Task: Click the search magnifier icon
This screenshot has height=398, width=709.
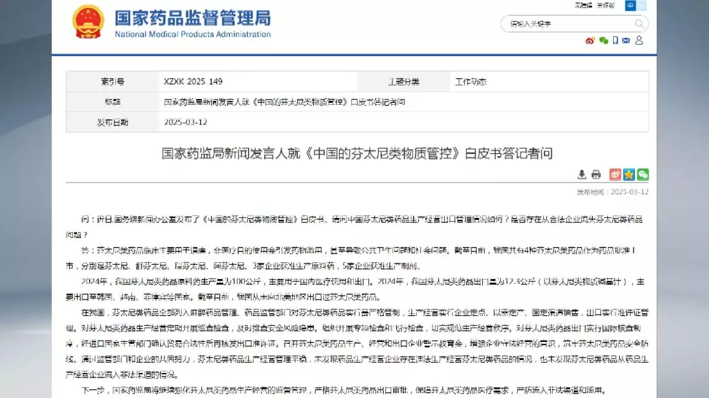Action: pyautogui.click(x=639, y=24)
